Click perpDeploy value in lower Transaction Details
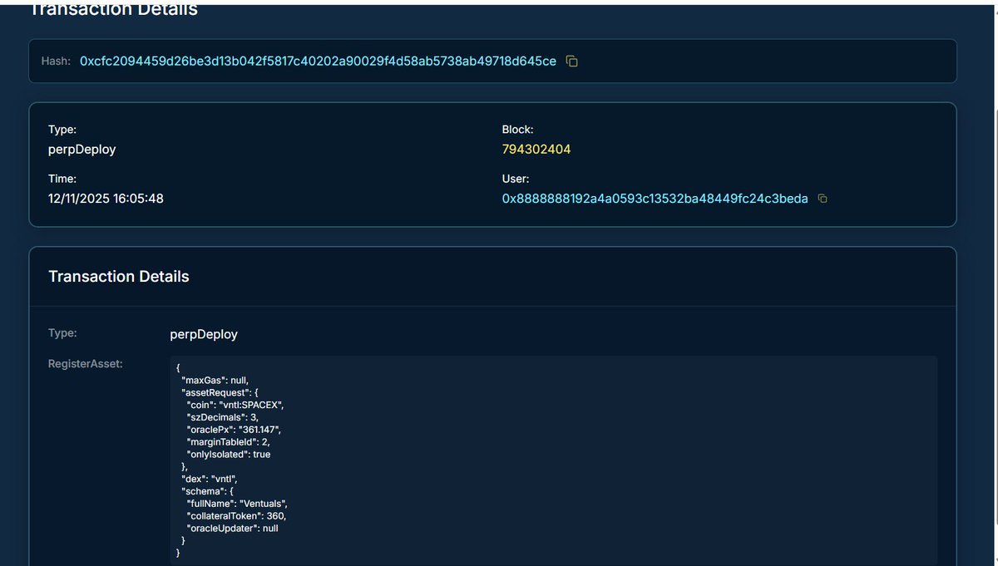The image size is (998, 566). coord(204,334)
